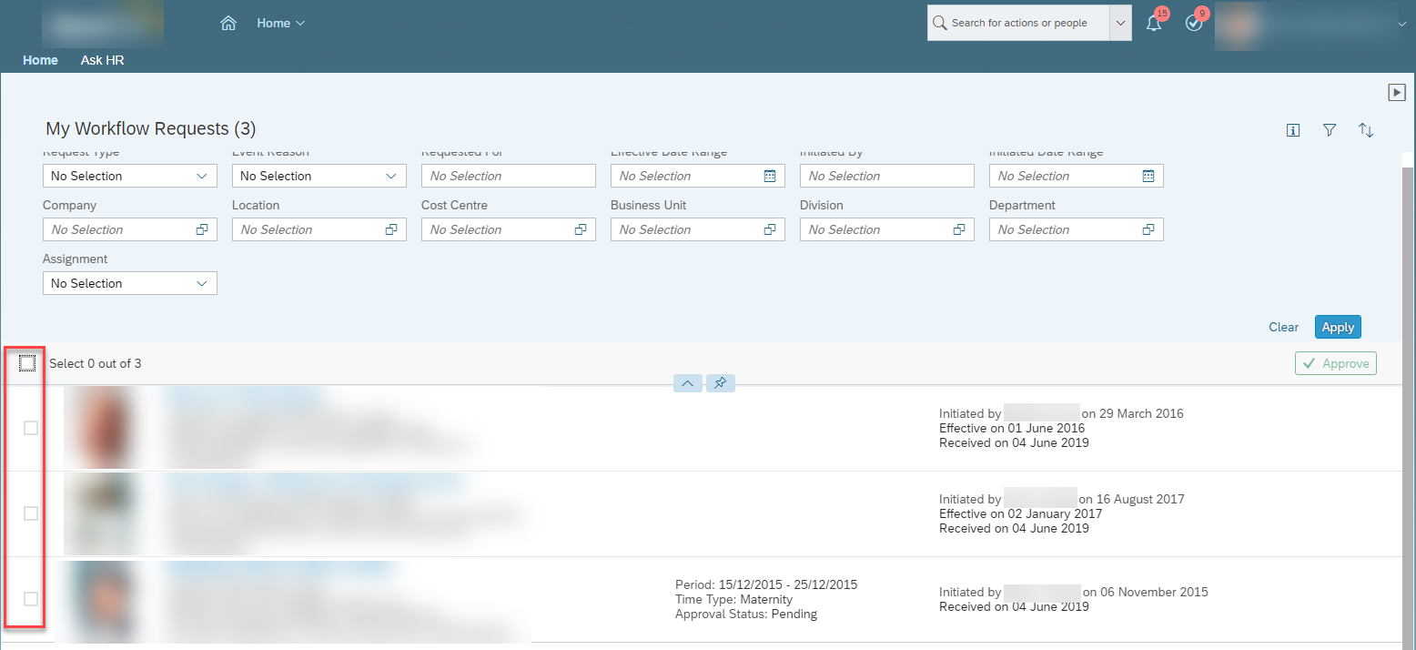
Task: Expand the Home navigation dropdown
Action: pyautogui.click(x=280, y=23)
